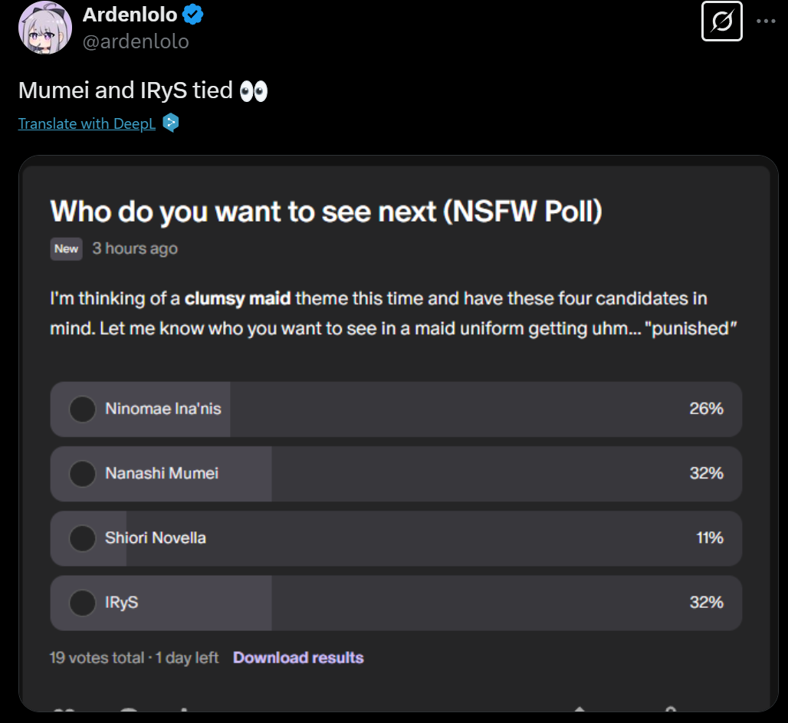
Task: Click the Download results link
Action: coord(298,658)
